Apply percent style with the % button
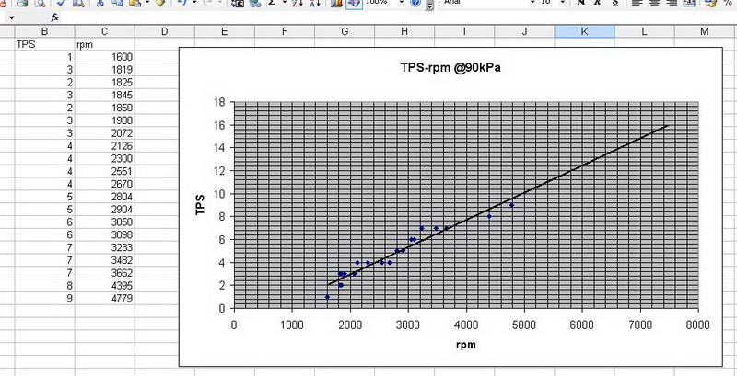Screen dimensions: 737x376 (728, 4)
